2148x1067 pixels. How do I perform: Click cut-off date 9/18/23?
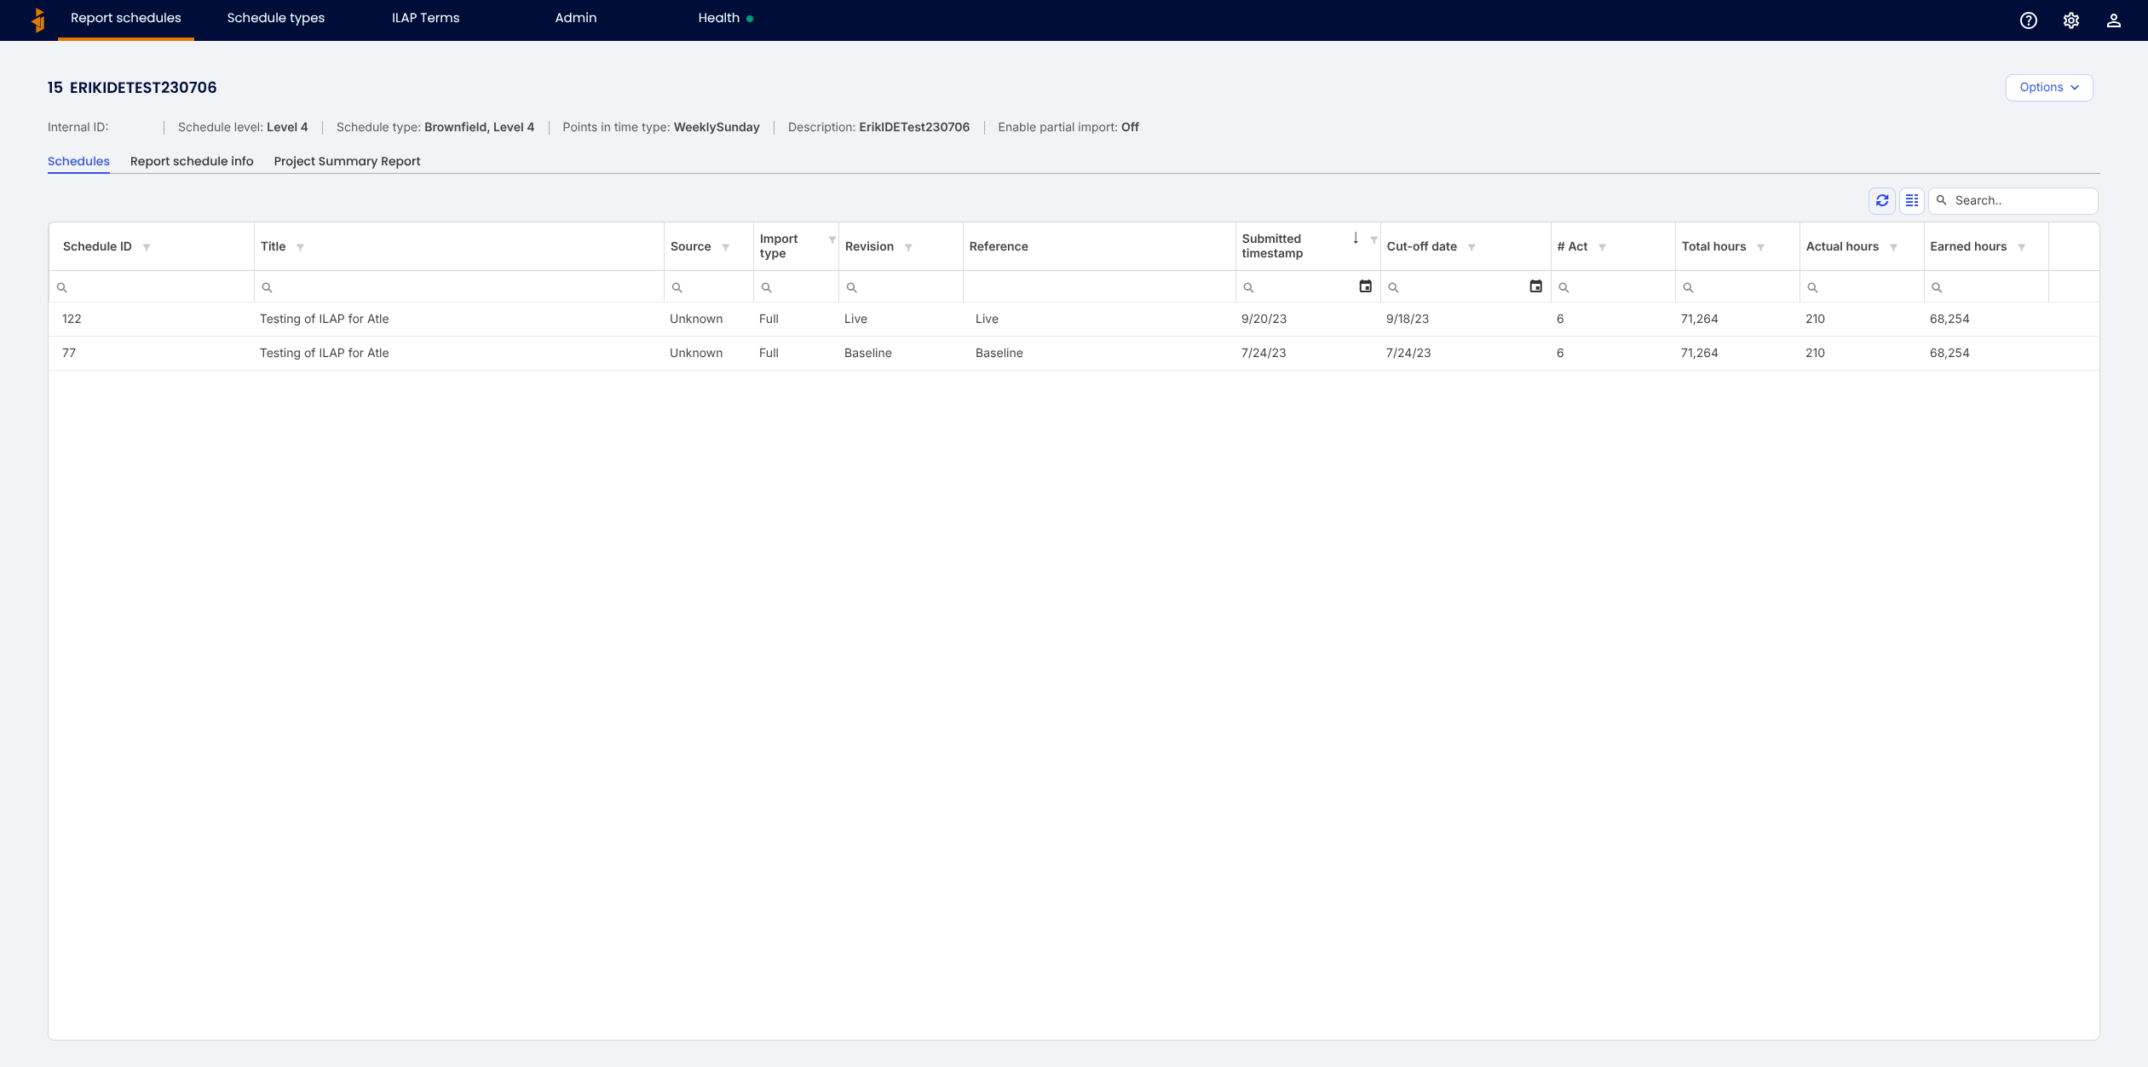(x=1408, y=319)
